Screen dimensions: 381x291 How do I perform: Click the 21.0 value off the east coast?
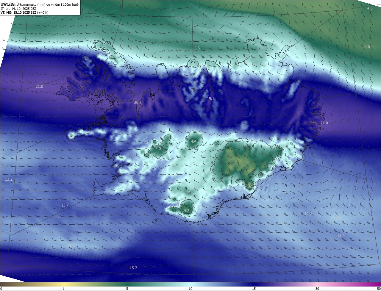point(324,123)
